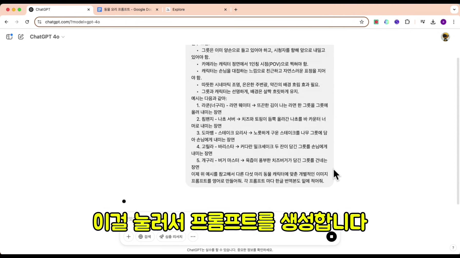Go forward in browser history

(17, 22)
